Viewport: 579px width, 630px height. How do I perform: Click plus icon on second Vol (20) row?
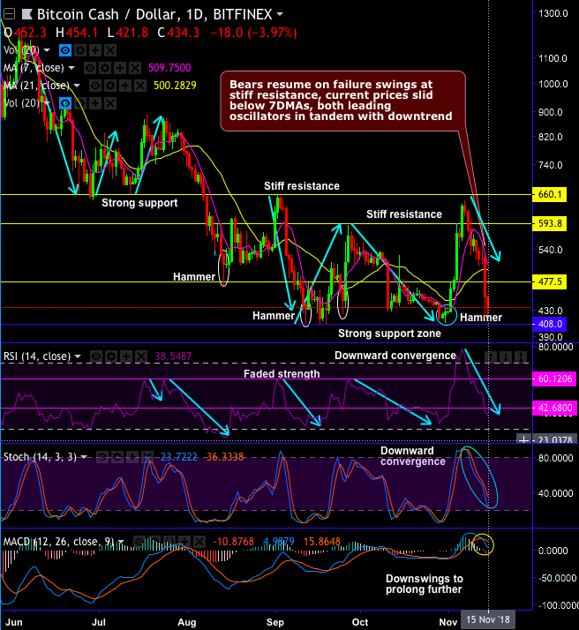click(95, 103)
